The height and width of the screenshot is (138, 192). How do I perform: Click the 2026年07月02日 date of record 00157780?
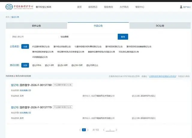click(148, 96)
